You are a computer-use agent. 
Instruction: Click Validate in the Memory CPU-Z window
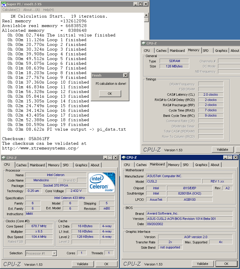pos(222,150)
